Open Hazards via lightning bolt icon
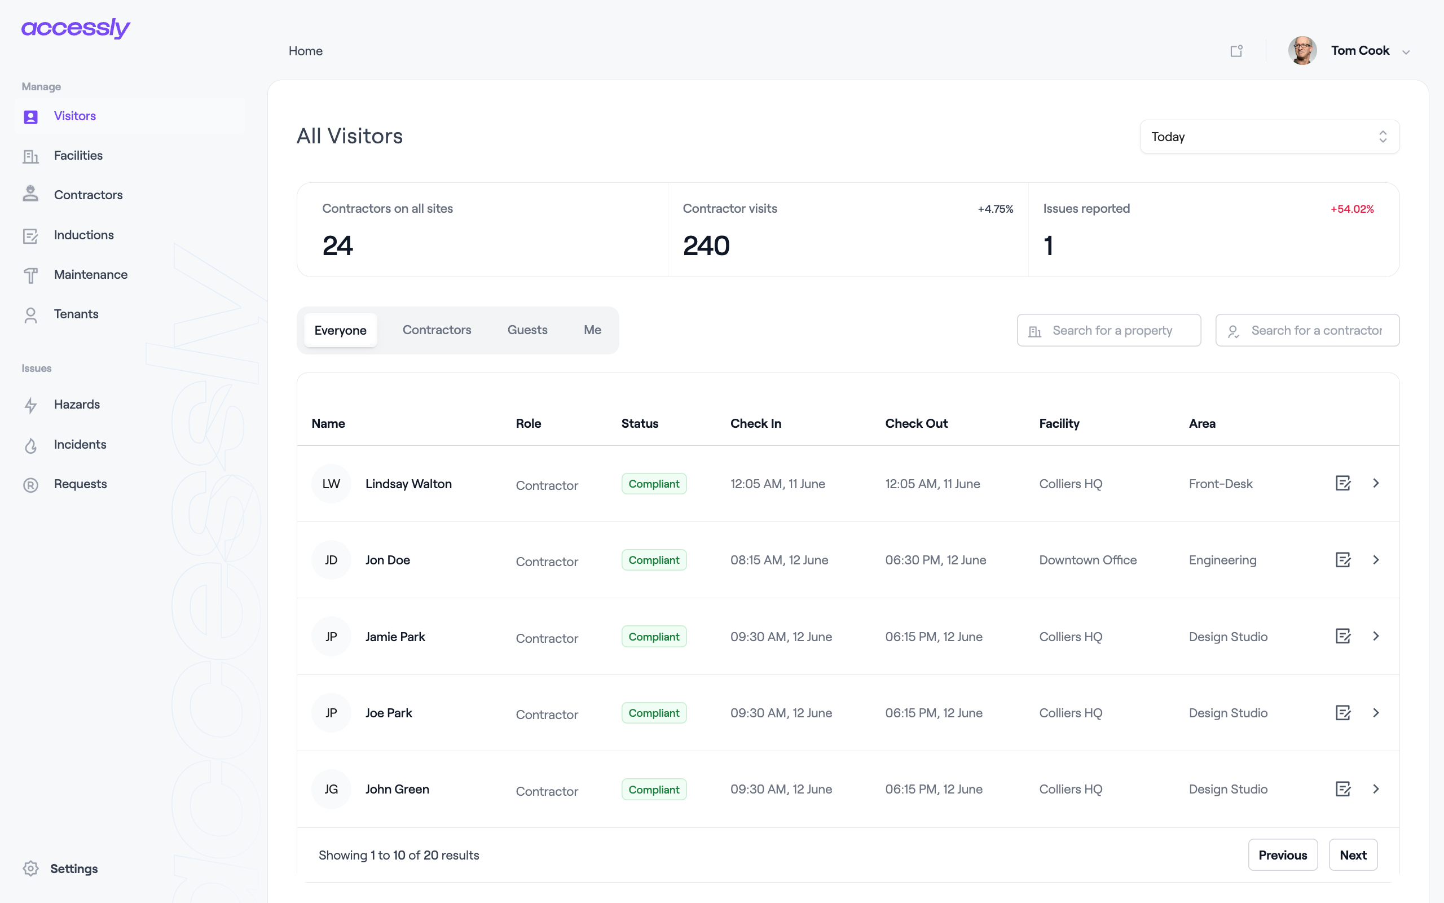 click(x=30, y=405)
